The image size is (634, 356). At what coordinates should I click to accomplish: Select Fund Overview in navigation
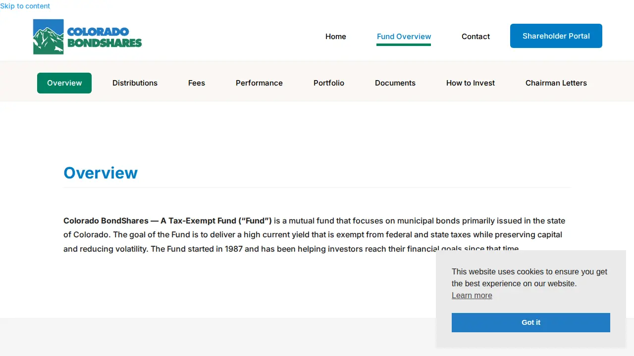point(404,37)
